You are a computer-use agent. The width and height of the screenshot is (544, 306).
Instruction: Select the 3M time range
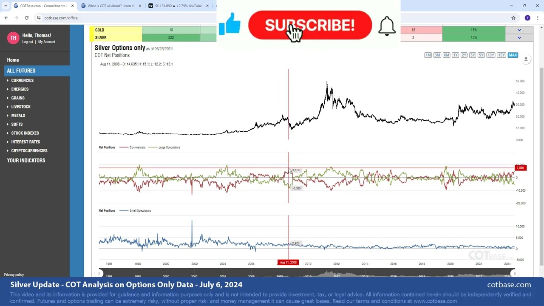coord(437,55)
